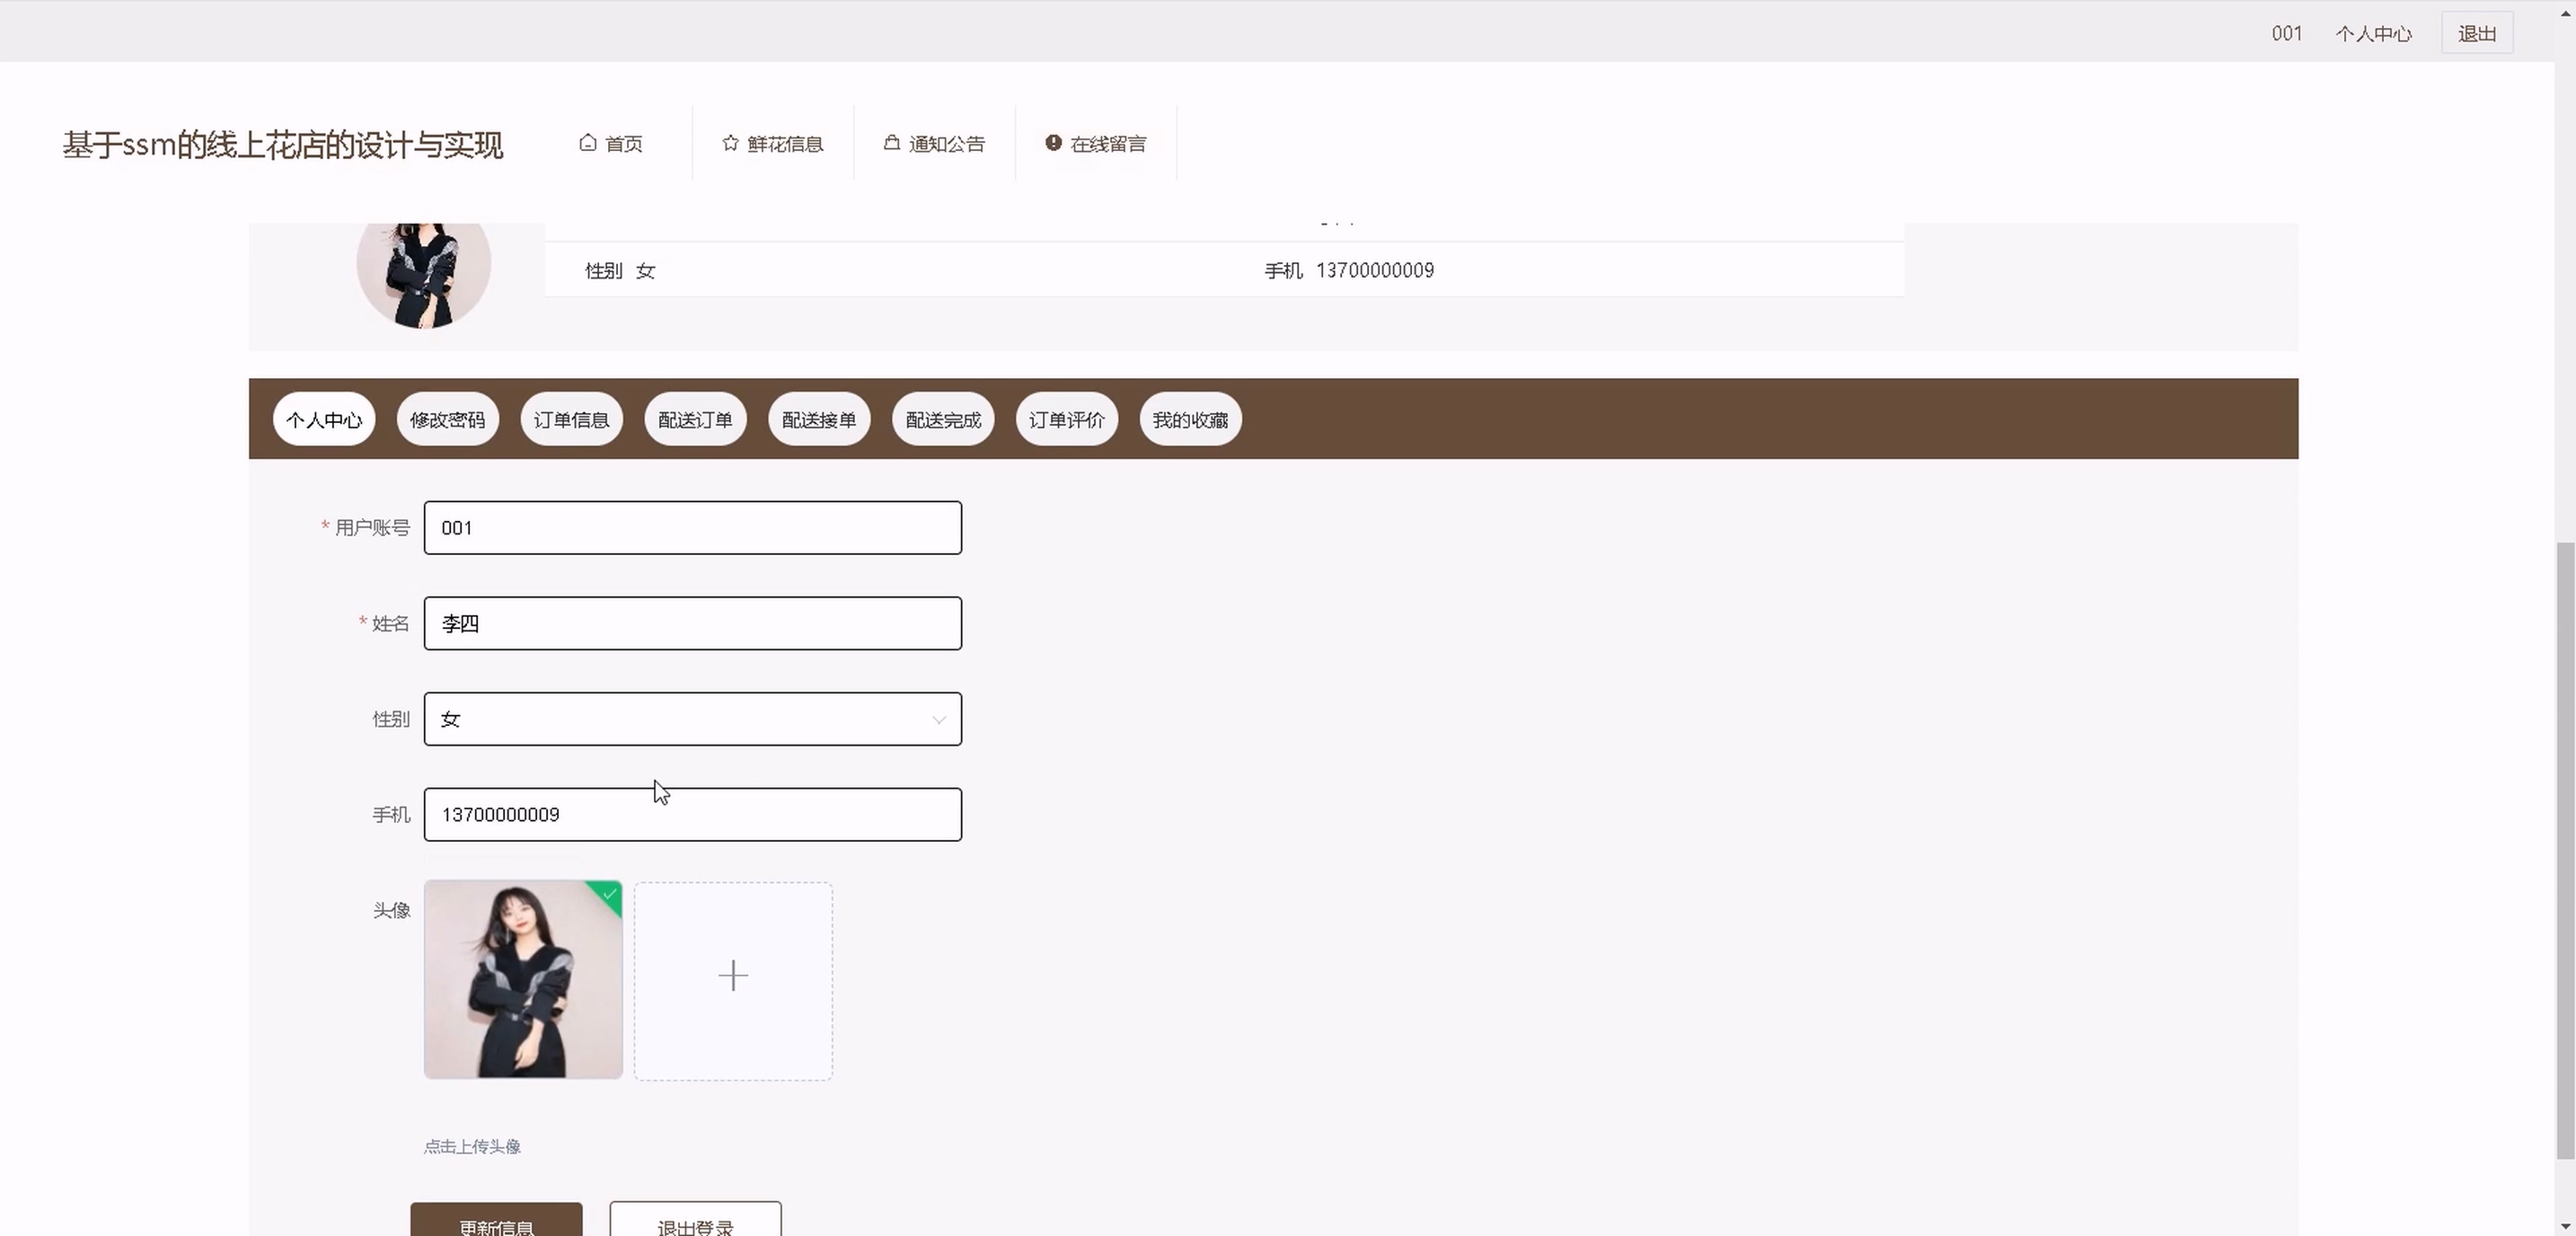Click the plus icon to upload avatar
Image resolution: width=2576 pixels, height=1236 pixels.
coord(733,976)
